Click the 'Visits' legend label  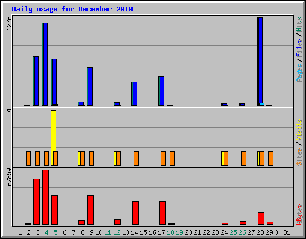point(299,130)
